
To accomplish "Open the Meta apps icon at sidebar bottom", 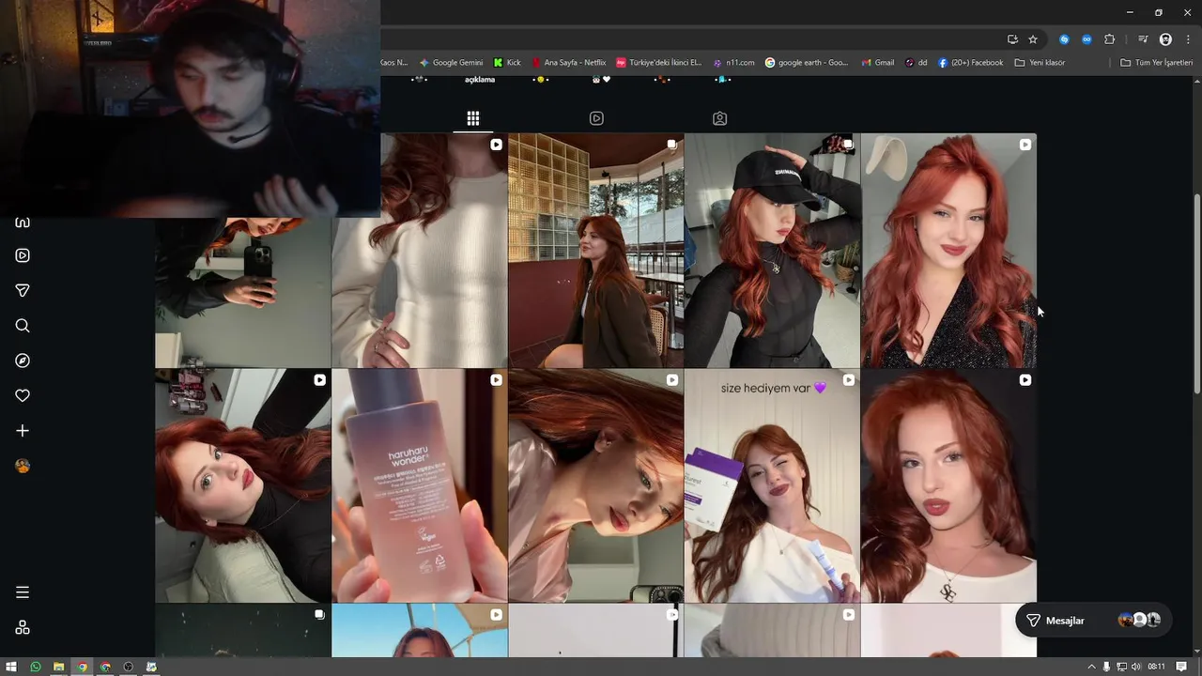I will [x=23, y=627].
